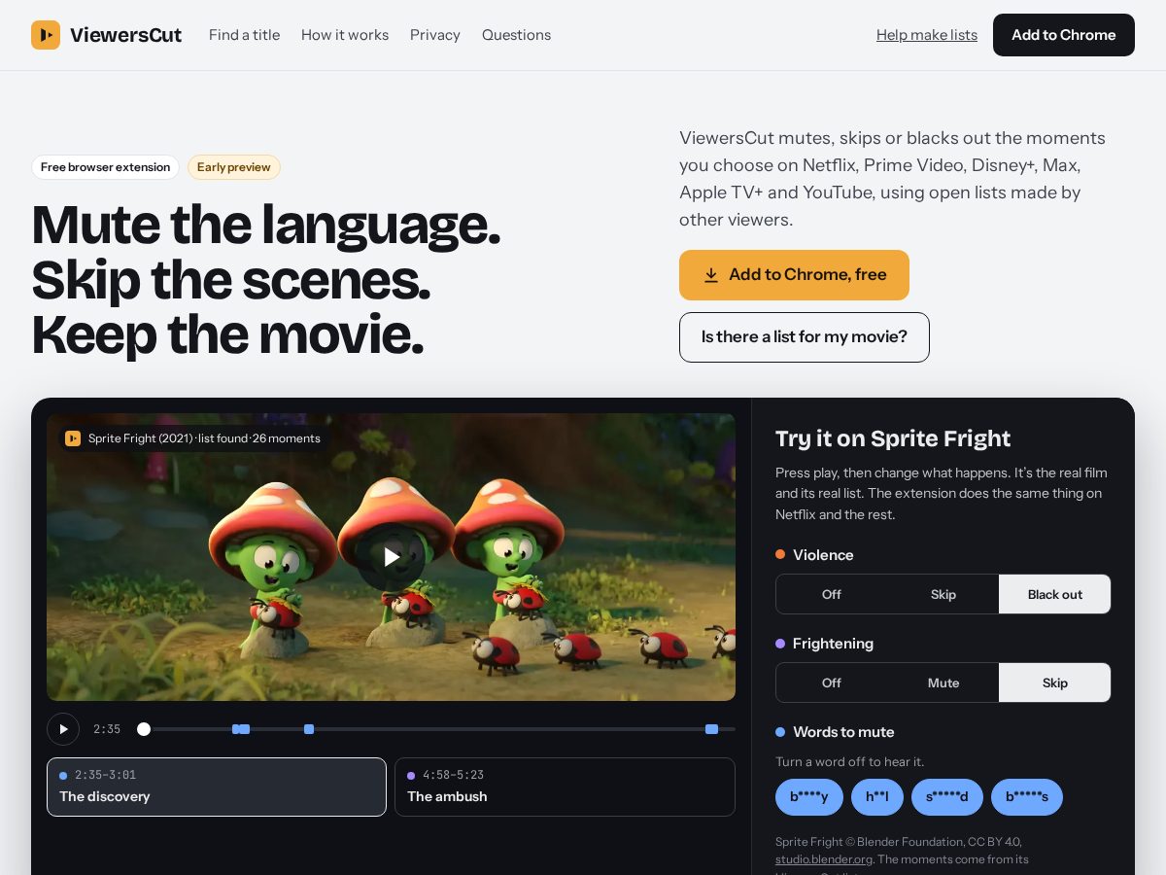Click the orange Add to Chrome, free button
Viewport: 1166px width, 875px height.
794,275
